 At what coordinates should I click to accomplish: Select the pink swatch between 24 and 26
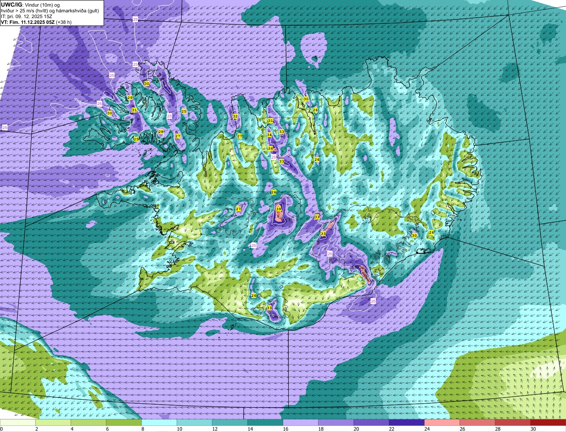click(442, 423)
